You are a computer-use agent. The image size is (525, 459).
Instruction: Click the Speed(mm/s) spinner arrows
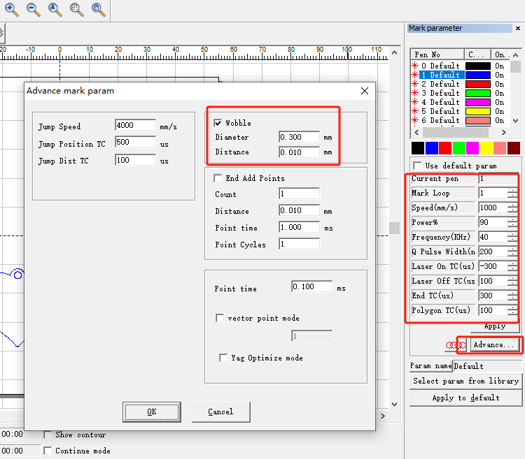[x=513, y=207]
